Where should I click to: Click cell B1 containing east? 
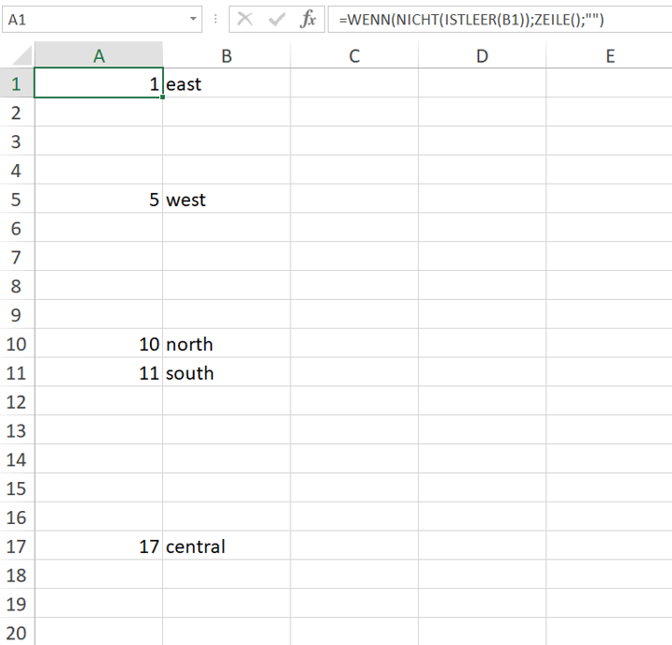coord(226,83)
